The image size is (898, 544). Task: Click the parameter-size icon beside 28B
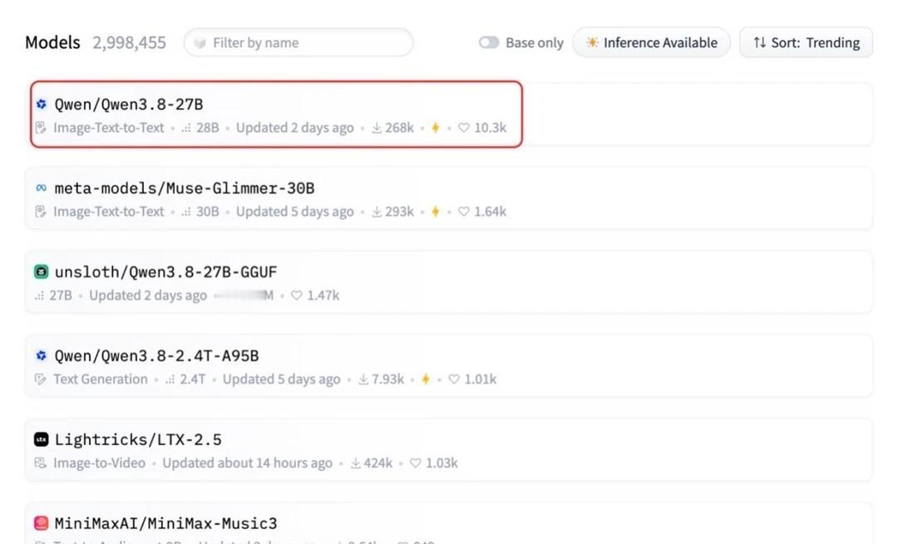pos(186,128)
